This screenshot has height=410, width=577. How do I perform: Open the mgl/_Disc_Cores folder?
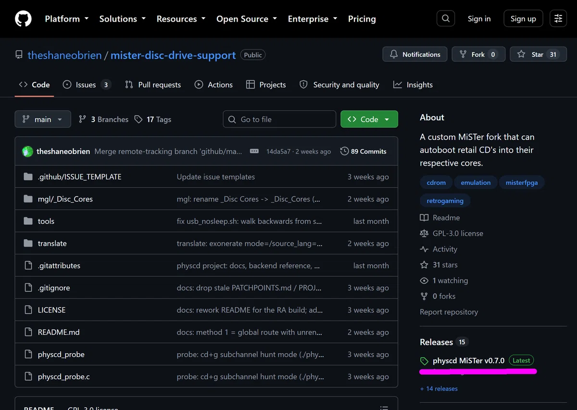(x=65, y=199)
